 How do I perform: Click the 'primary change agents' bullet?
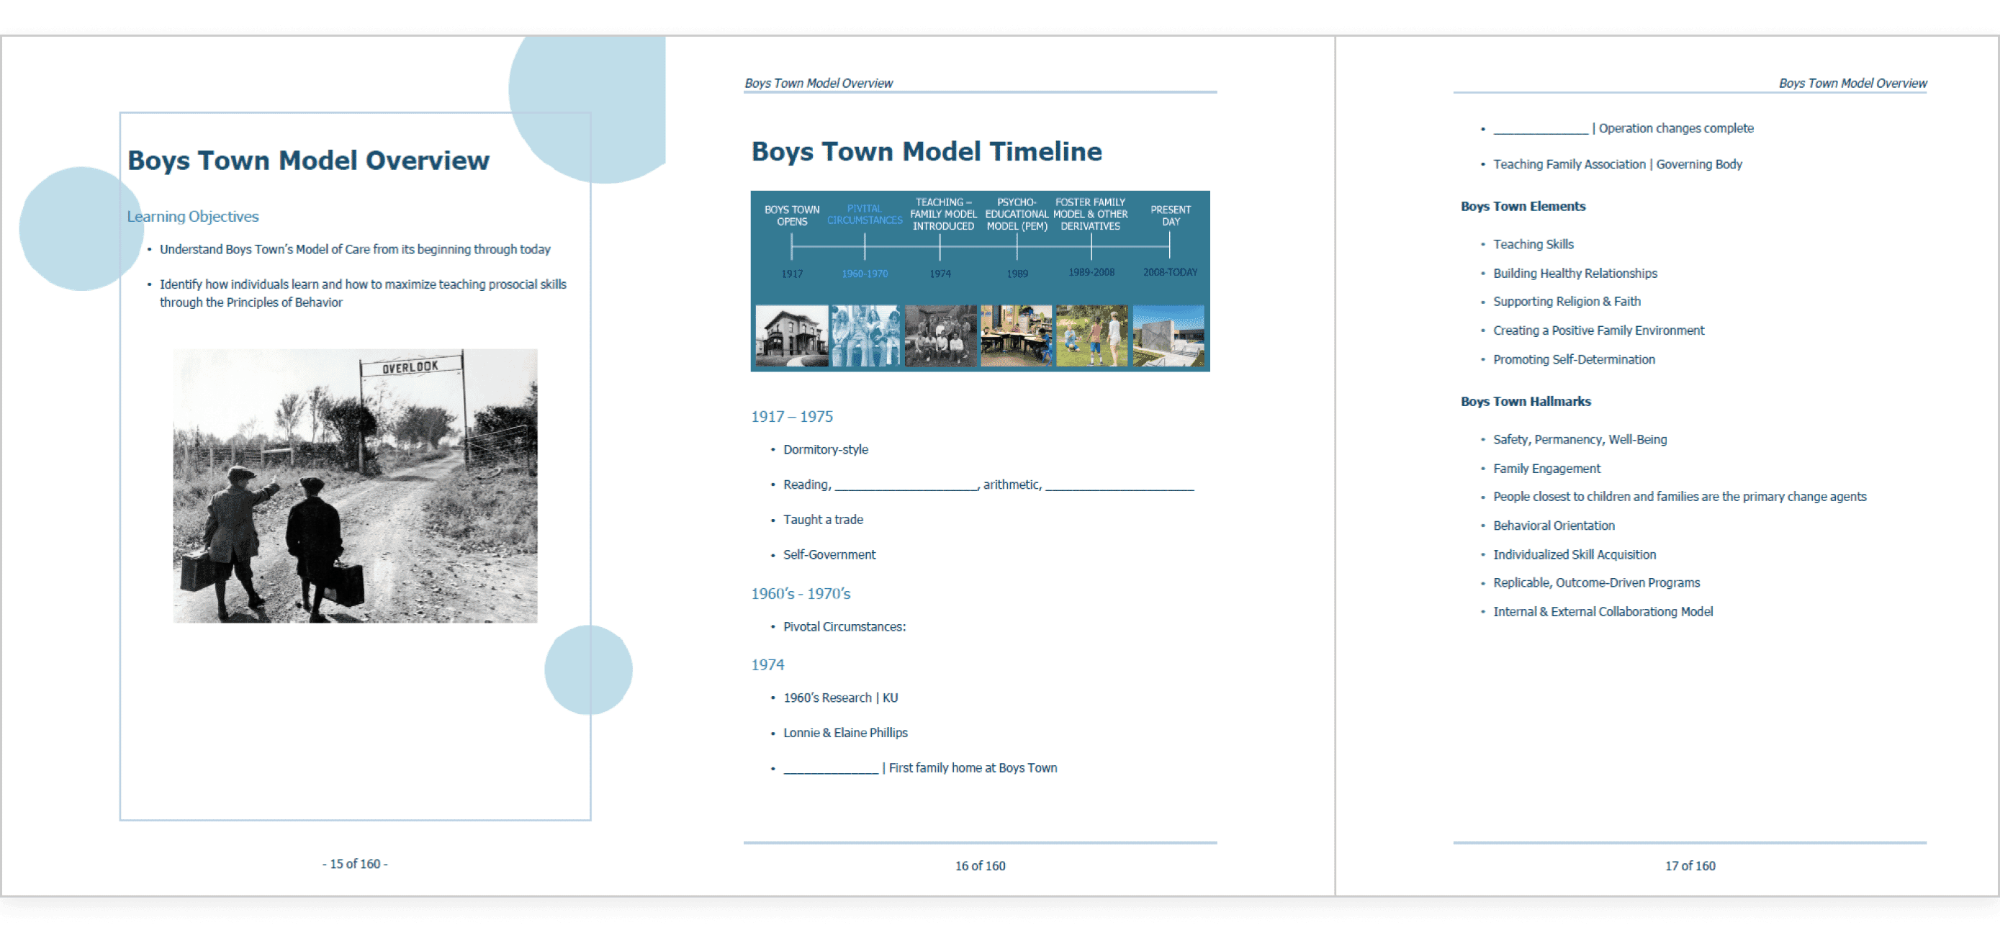(x=1680, y=497)
